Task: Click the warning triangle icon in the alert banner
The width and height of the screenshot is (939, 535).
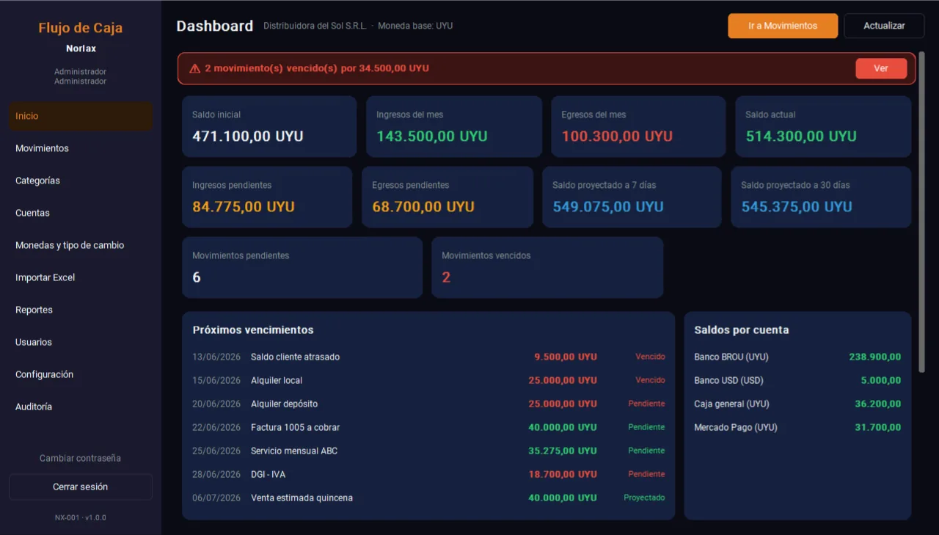Action: point(195,68)
